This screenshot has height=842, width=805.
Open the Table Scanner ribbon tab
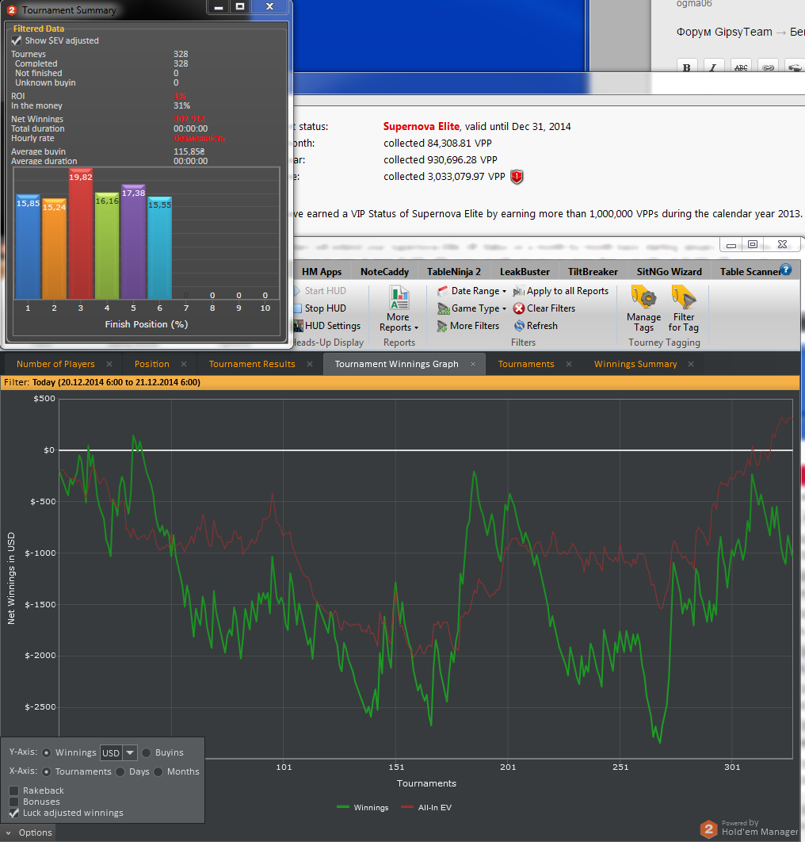(x=750, y=272)
